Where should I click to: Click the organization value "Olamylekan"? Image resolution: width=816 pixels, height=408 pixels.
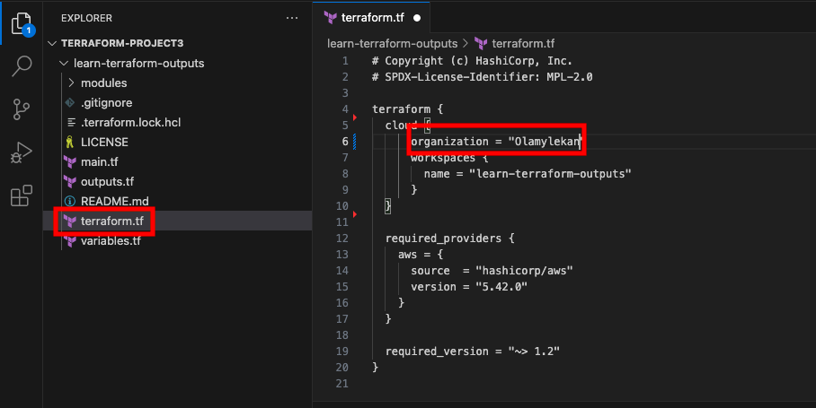point(545,141)
